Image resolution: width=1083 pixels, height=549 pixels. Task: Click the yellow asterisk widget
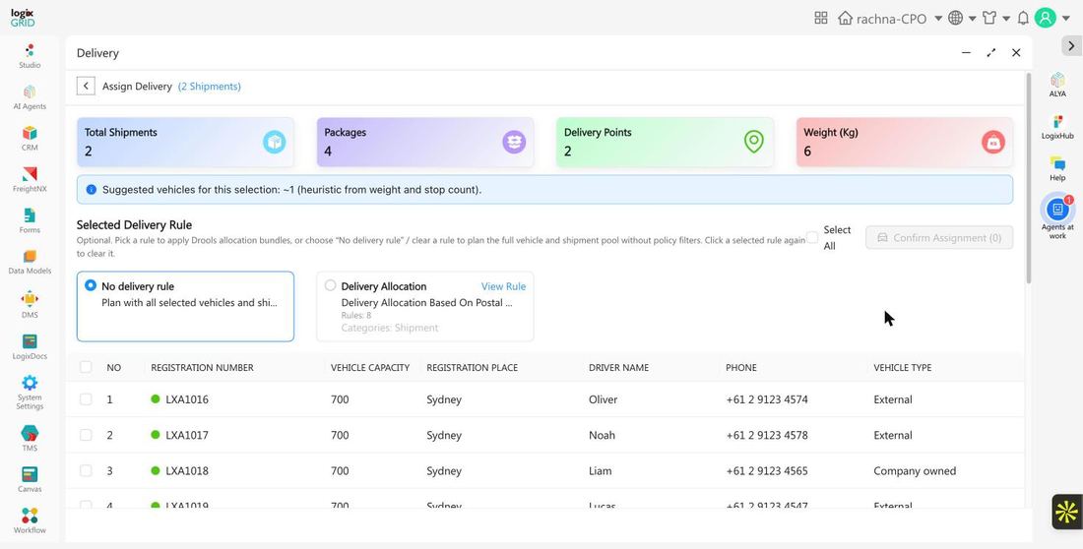pos(1066,512)
